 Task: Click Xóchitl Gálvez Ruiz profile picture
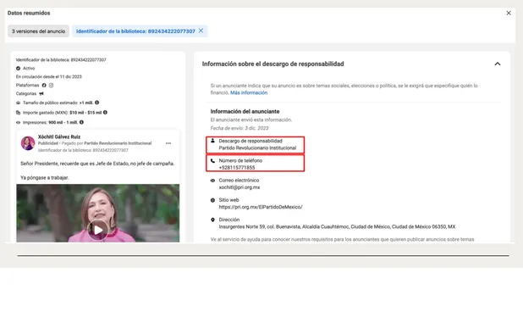[x=28, y=143]
